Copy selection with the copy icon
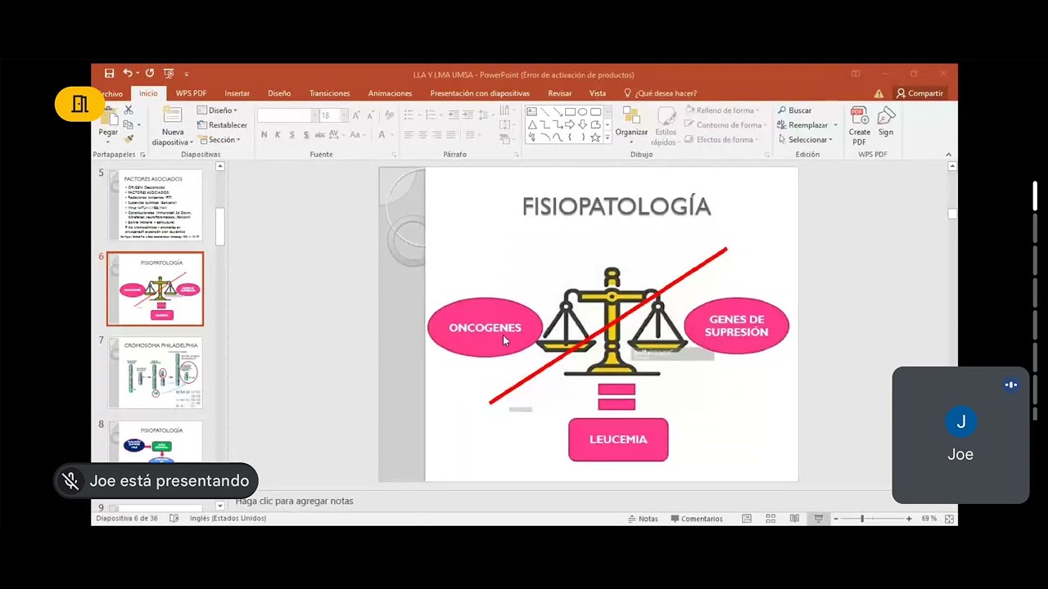This screenshot has width=1048, height=589. click(129, 124)
